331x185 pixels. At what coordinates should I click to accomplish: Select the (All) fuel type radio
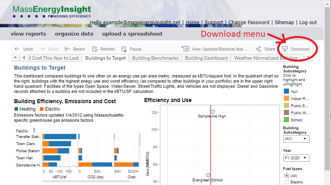[x=287, y=176]
